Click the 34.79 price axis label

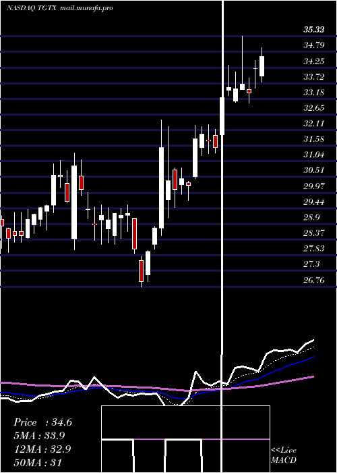tap(314, 45)
